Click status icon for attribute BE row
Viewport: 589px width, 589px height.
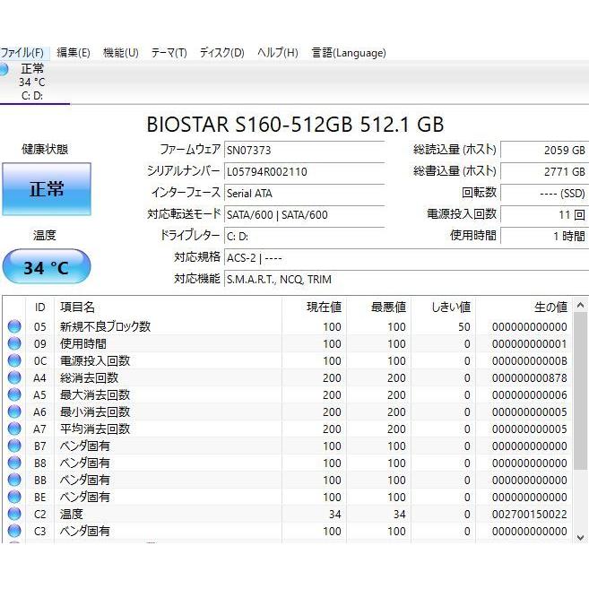14,497
